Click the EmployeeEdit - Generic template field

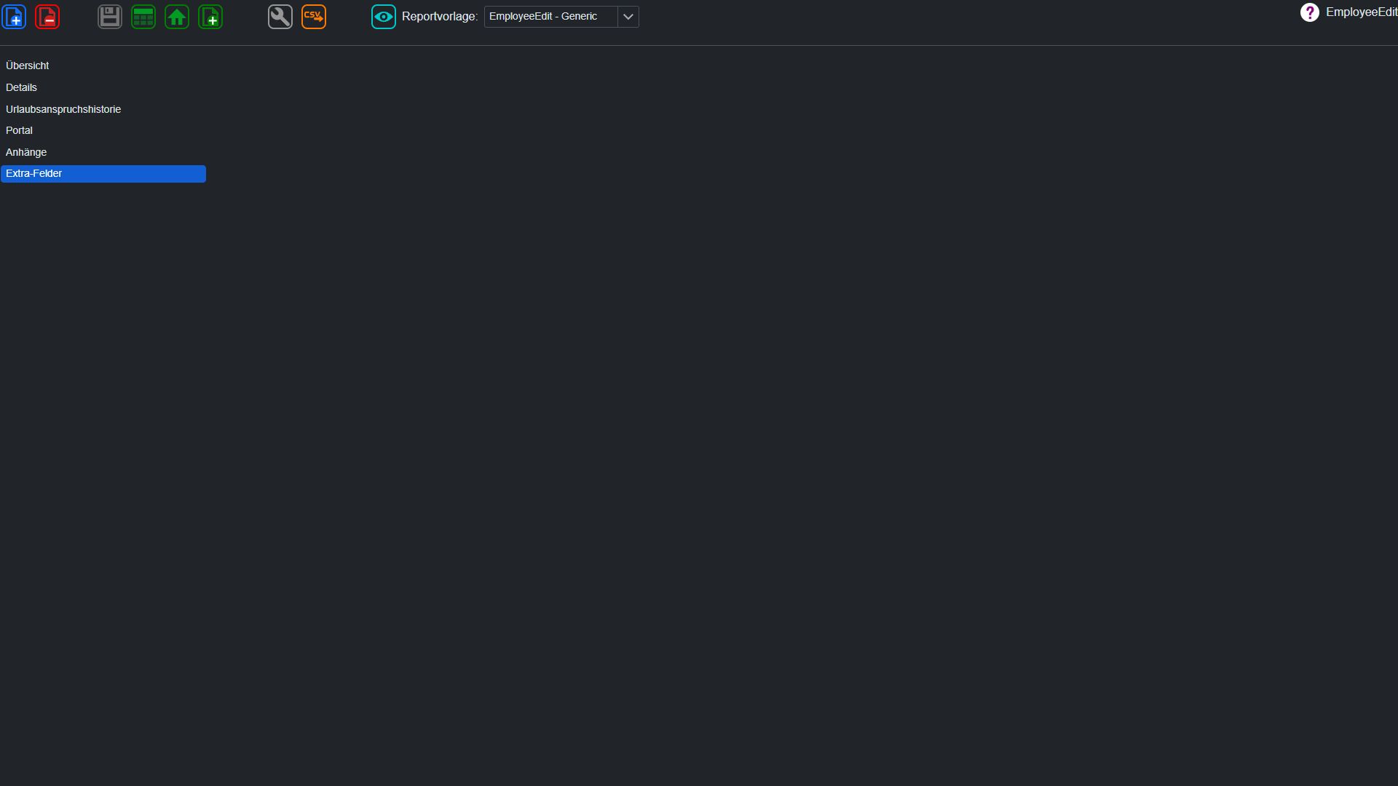pyautogui.click(x=550, y=17)
